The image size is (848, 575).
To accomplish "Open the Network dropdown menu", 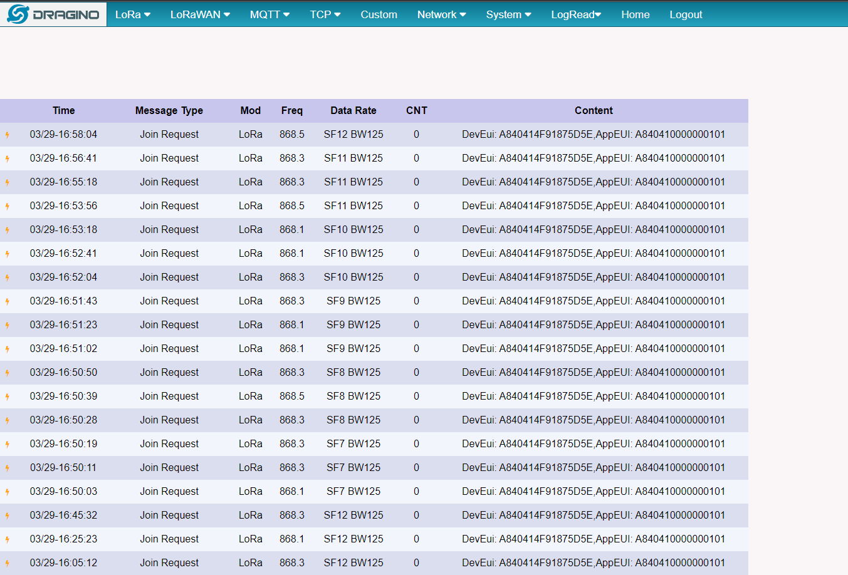I will pos(441,14).
